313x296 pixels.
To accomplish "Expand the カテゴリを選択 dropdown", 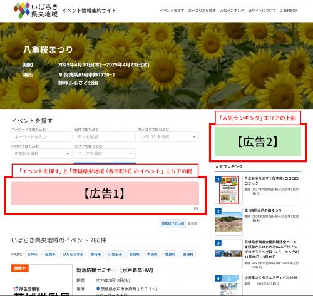I will coord(168,137).
